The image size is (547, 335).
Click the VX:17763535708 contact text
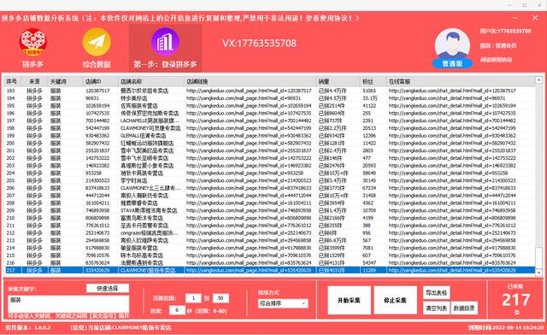pos(259,44)
